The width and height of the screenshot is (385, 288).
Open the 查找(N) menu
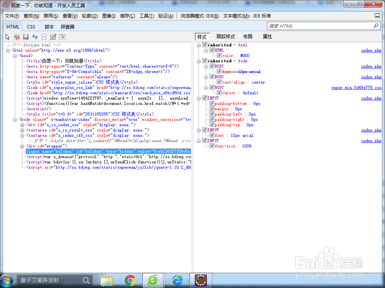tap(32, 16)
